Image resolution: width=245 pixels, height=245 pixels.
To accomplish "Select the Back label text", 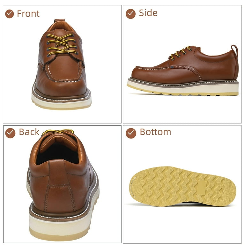I will click(29, 132).
